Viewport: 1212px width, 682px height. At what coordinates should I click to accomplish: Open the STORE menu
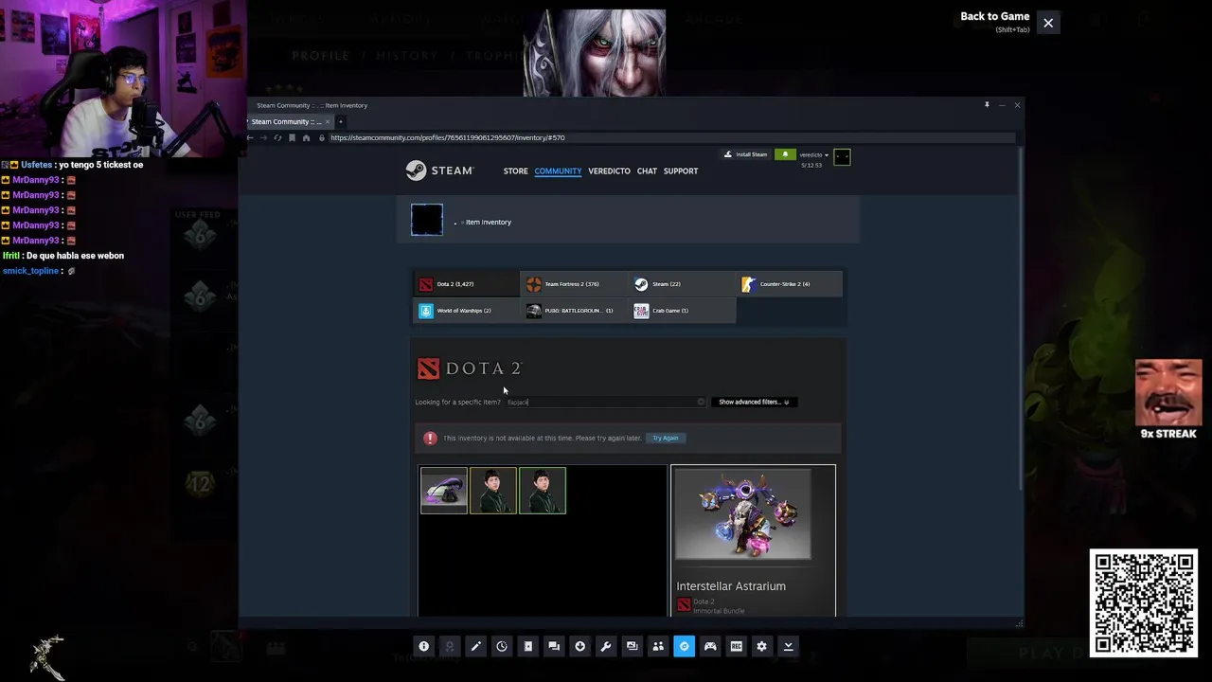point(515,171)
